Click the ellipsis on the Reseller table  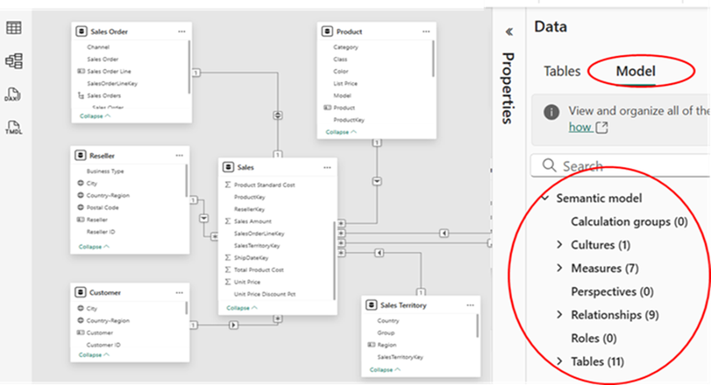180,156
